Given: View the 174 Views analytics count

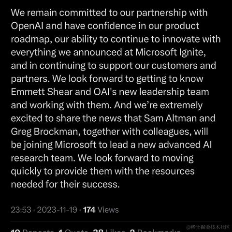Looking at the screenshot, I should (x=101, y=210).
